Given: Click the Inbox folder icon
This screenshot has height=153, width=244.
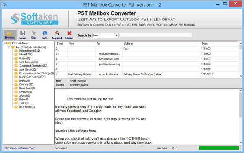Looking at the screenshot, I should 16,55.
